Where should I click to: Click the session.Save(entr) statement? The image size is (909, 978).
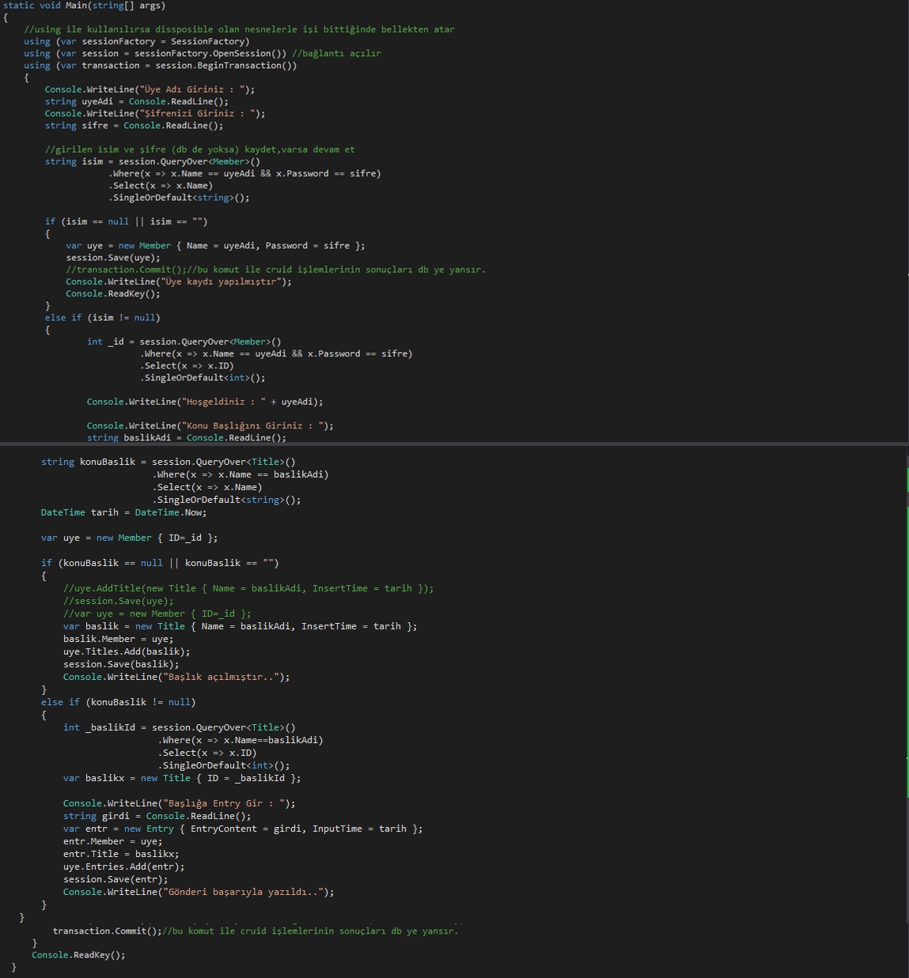116,879
